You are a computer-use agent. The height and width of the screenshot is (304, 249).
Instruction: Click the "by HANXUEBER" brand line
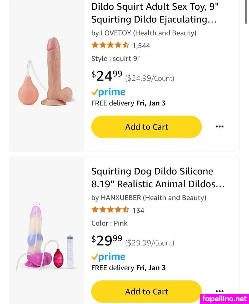[148, 198]
